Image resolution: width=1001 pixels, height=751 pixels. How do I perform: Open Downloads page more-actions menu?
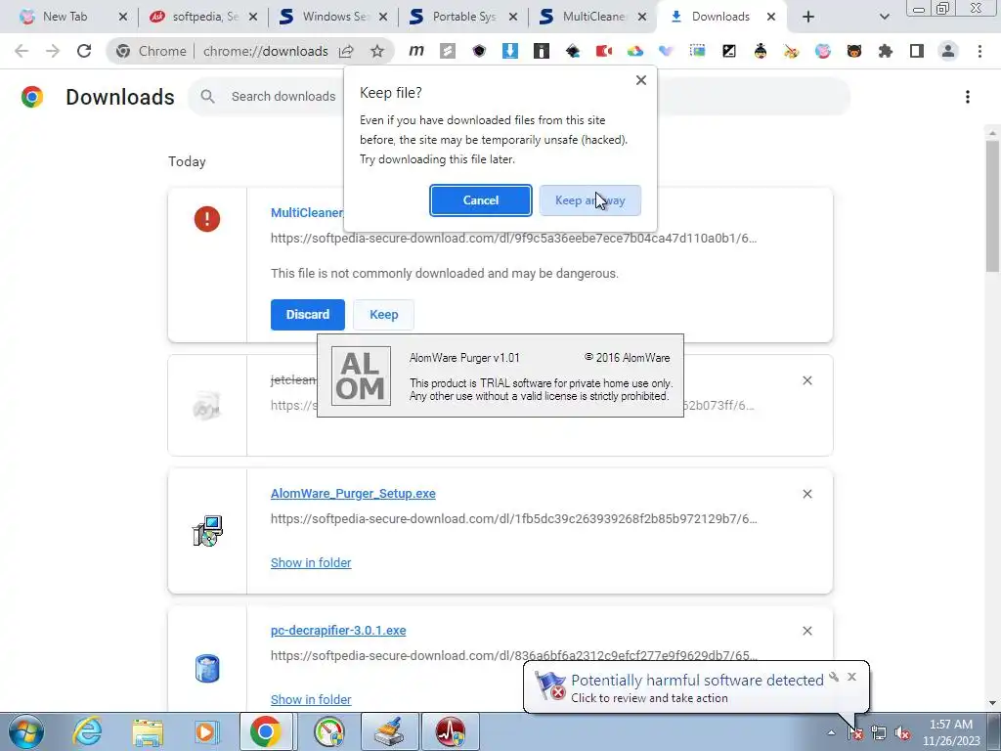pos(968,97)
